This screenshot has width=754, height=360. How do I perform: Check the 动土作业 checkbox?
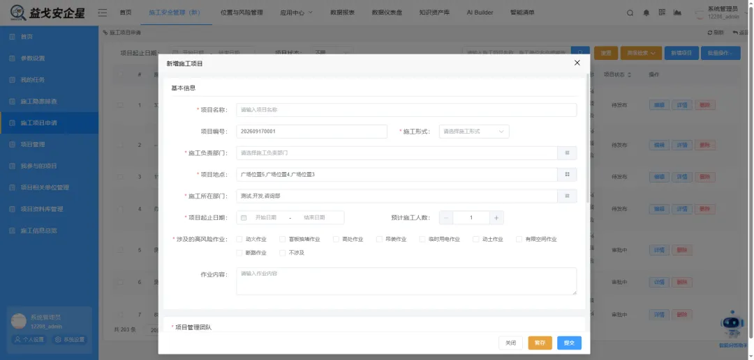tap(475, 240)
